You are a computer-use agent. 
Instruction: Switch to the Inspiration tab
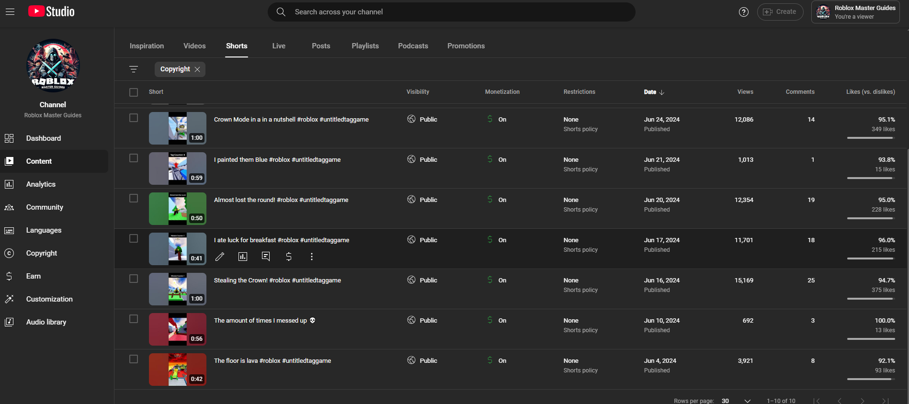coord(147,46)
